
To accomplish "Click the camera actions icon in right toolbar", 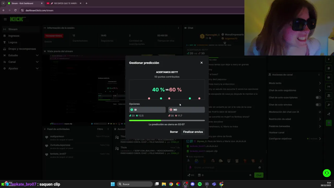I will tap(329, 96).
